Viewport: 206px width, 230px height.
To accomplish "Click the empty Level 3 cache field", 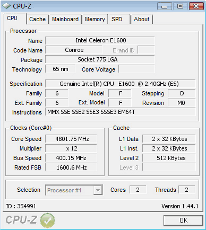I will tap(169, 167).
